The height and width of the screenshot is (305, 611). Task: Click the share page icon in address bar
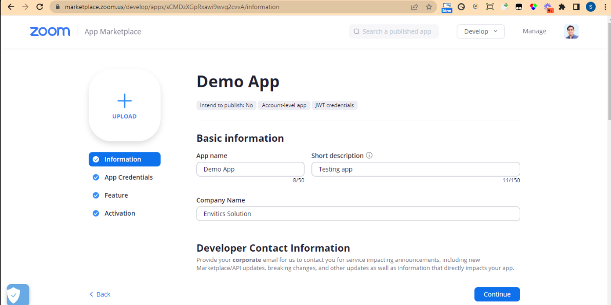(415, 7)
